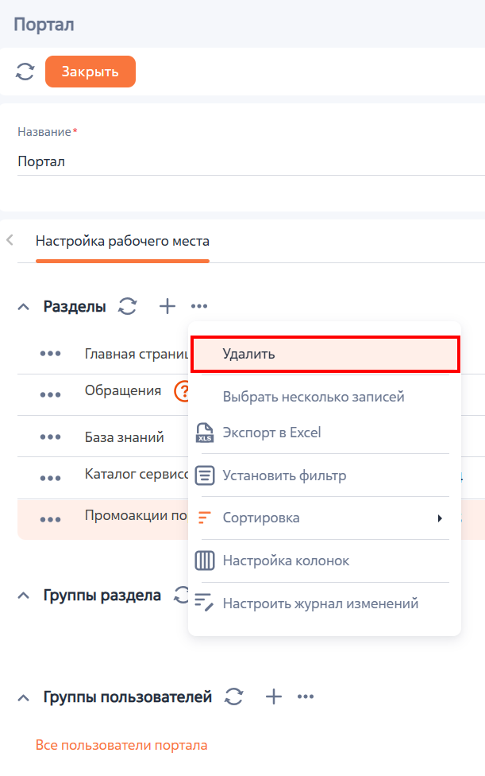Click Экспорт в Excel menu item
485x776 pixels.
(x=271, y=433)
